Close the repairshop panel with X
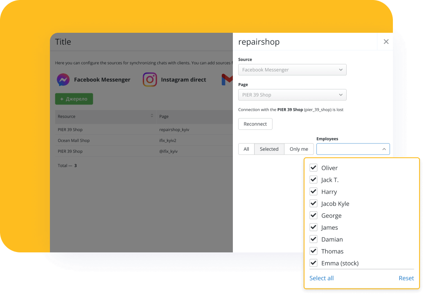 [x=386, y=42]
